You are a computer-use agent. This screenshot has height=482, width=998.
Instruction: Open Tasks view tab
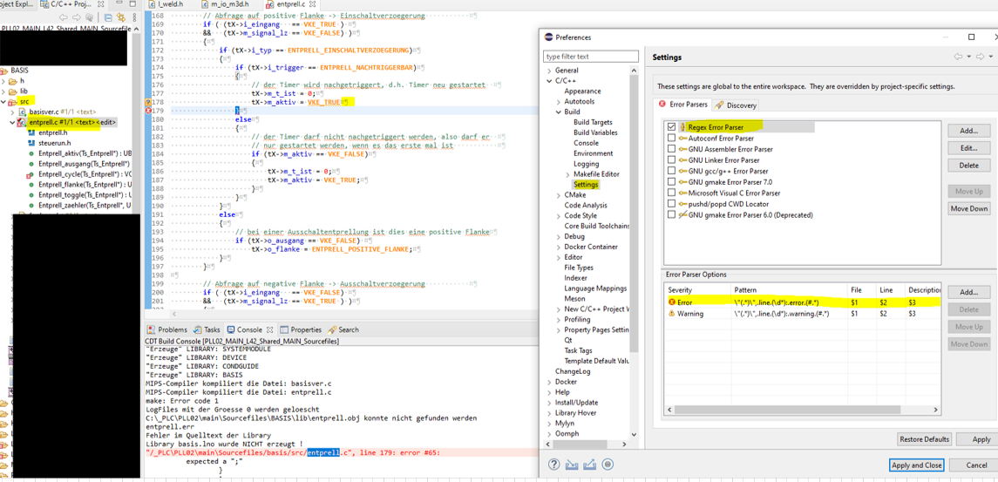click(207, 329)
